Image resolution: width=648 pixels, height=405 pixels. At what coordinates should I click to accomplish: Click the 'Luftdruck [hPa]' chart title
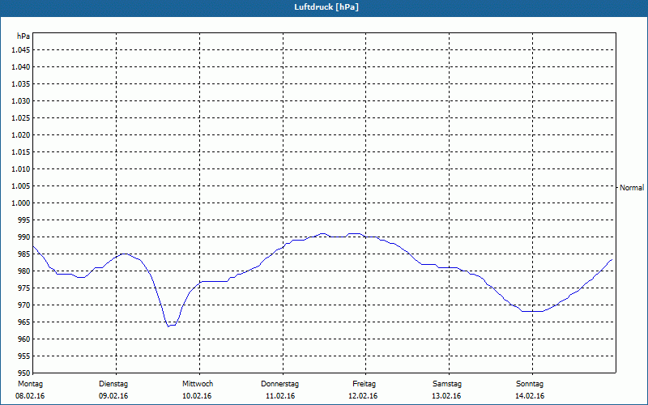(x=326, y=7)
